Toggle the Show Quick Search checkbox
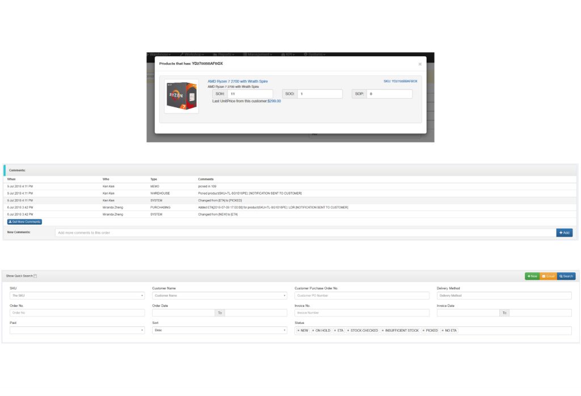 [x=35, y=276]
